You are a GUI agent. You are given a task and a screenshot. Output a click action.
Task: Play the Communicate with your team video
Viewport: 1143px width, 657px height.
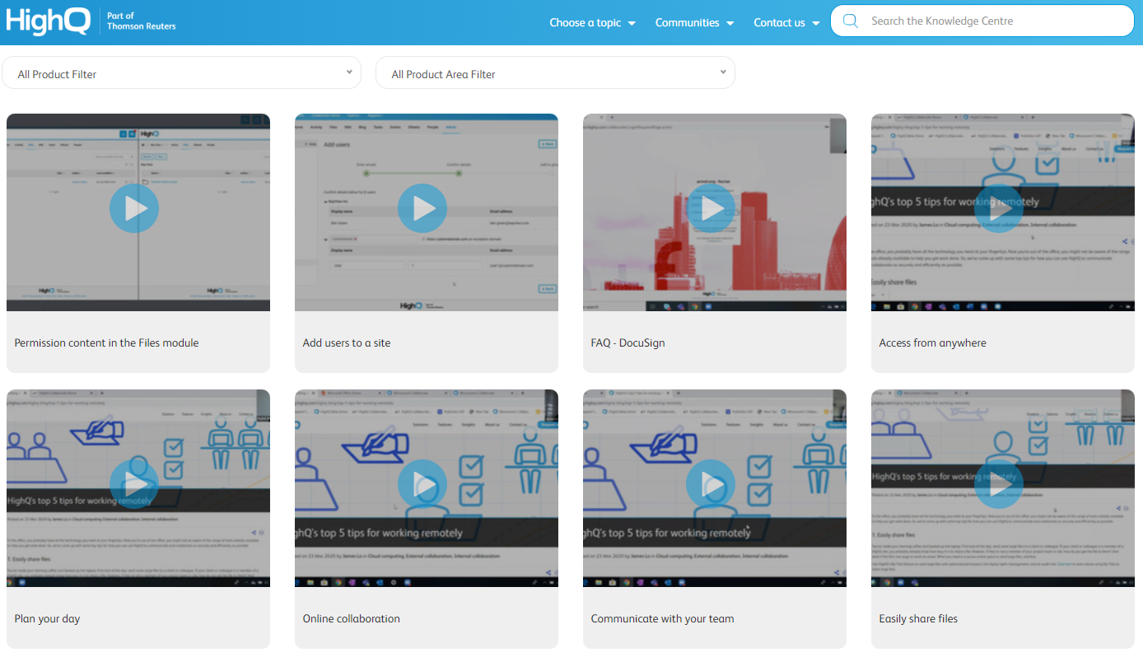711,484
